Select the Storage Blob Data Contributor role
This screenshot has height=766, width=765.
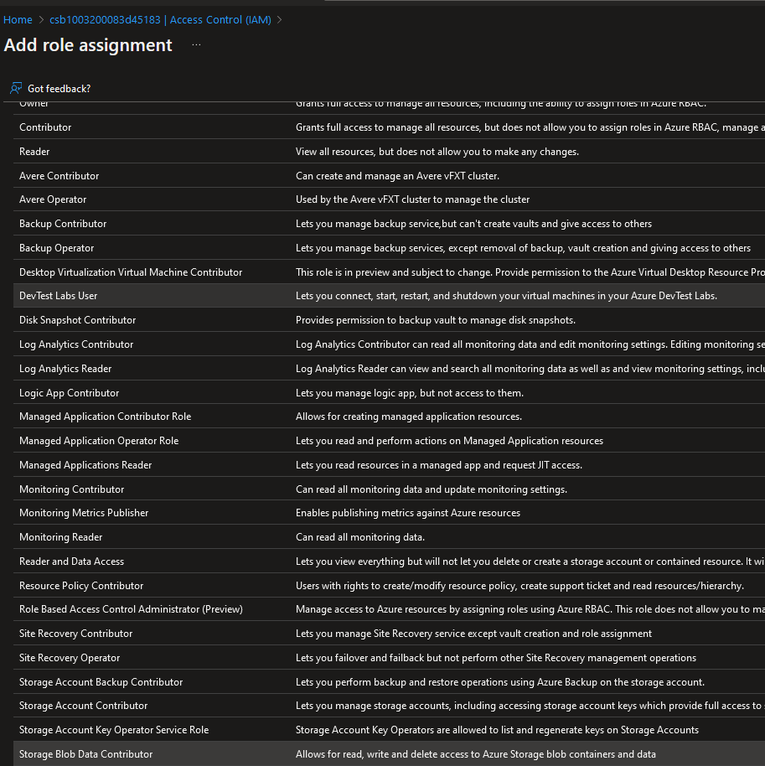click(84, 753)
